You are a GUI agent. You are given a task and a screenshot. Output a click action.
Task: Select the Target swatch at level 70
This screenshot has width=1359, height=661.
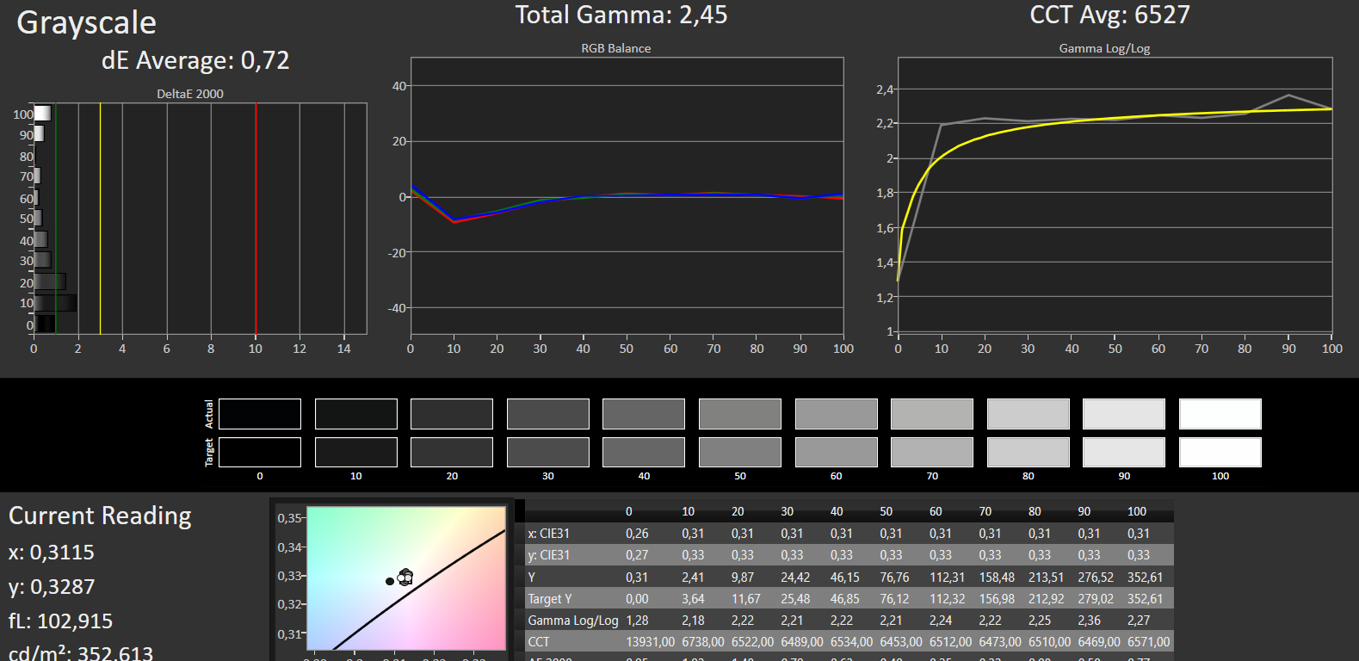pyautogui.click(x=932, y=453)
